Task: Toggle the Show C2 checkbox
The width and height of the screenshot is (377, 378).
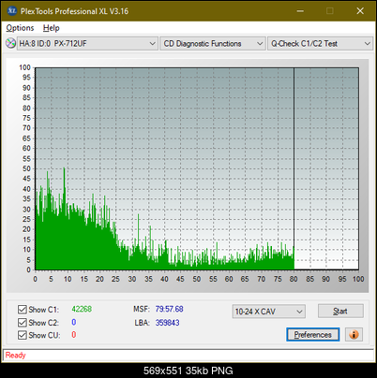Action: point(23,323)
